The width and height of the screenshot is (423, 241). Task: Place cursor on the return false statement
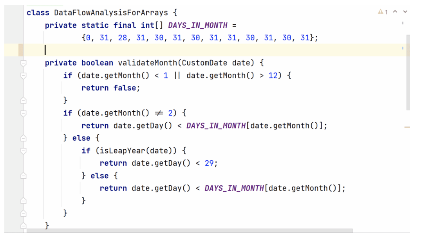tap(110, 88)
